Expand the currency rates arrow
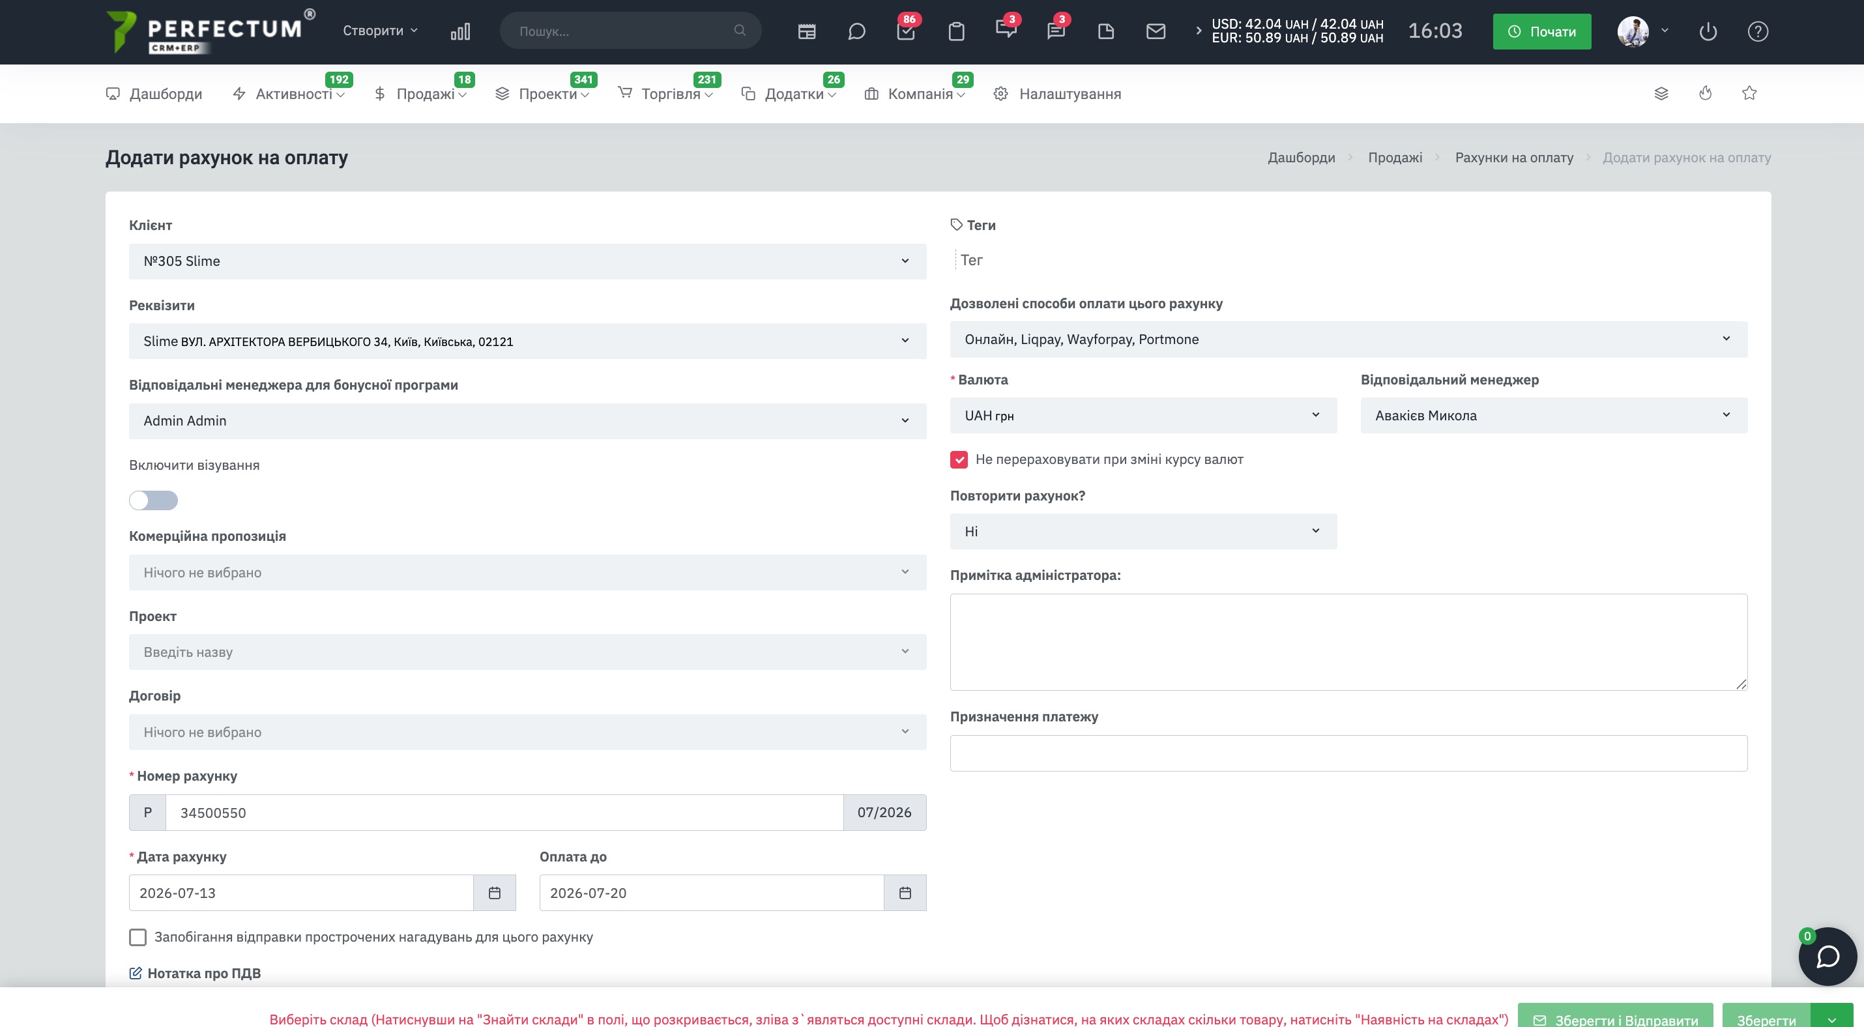Screen dimensions: 1864x1027 click(1199, 31)
